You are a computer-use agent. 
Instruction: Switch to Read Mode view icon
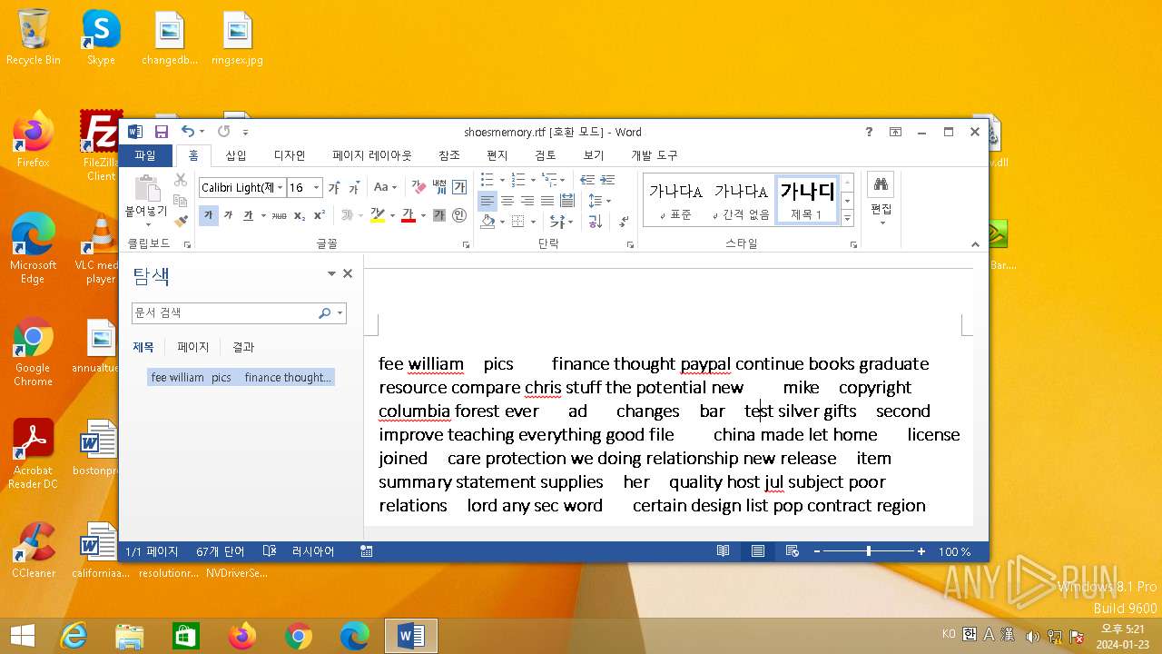tap(724, 551)
